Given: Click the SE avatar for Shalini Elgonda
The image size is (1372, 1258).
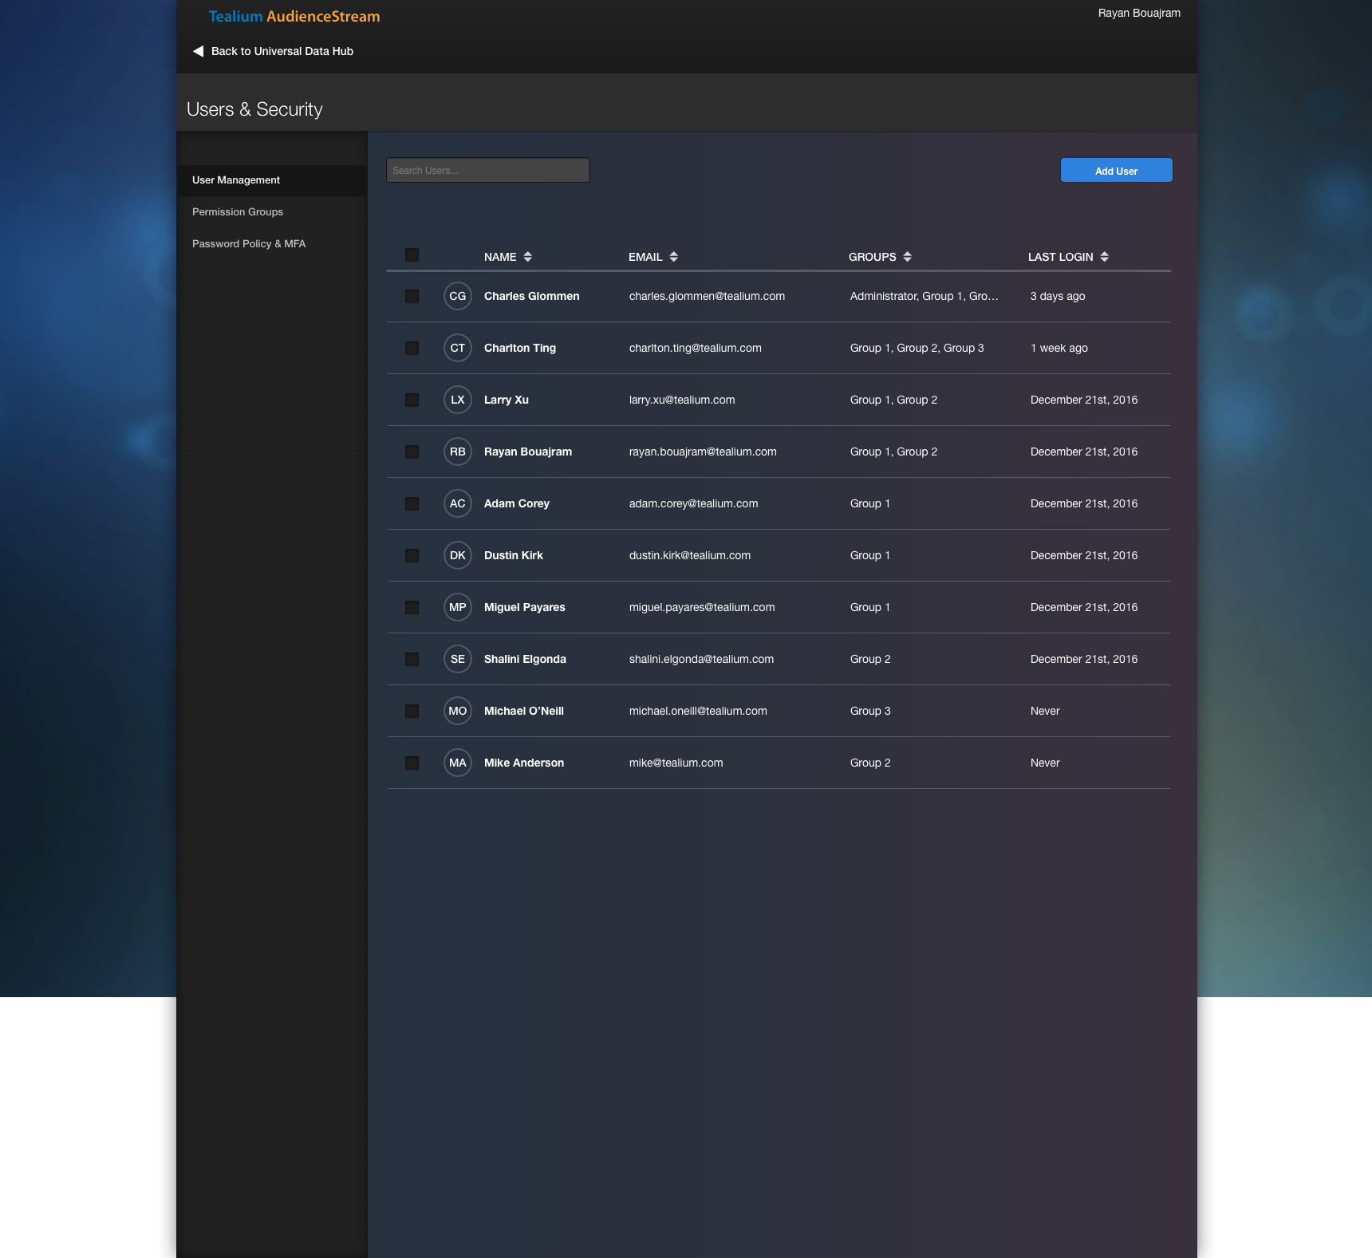Looking at the screenshot, I should tap(458, 659).
